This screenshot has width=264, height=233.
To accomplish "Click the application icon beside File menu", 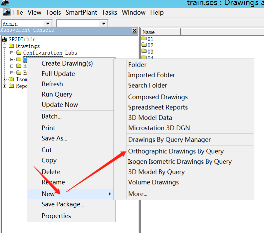I will point(7,12).
